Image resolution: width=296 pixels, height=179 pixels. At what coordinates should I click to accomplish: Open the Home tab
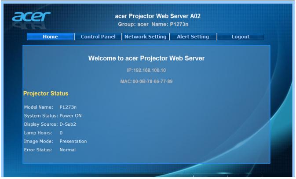pyautogui.click(x=50, y=37)
